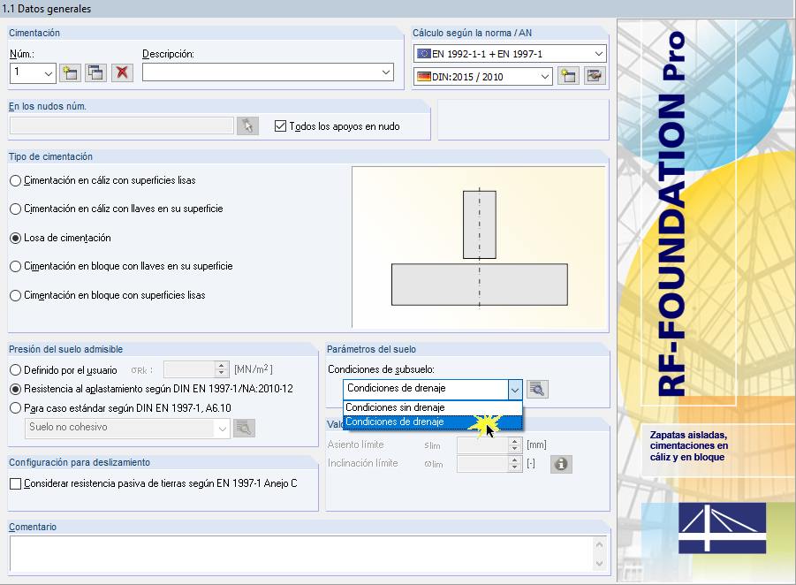Collapse the Condiciones de subsuelo dropdown

(x=515, y=390)
